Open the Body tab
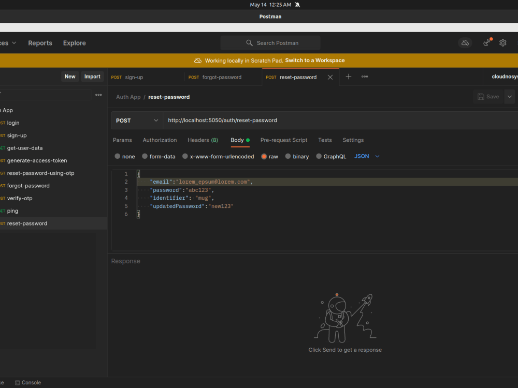 pyautogui.click(x=240, y=140)
